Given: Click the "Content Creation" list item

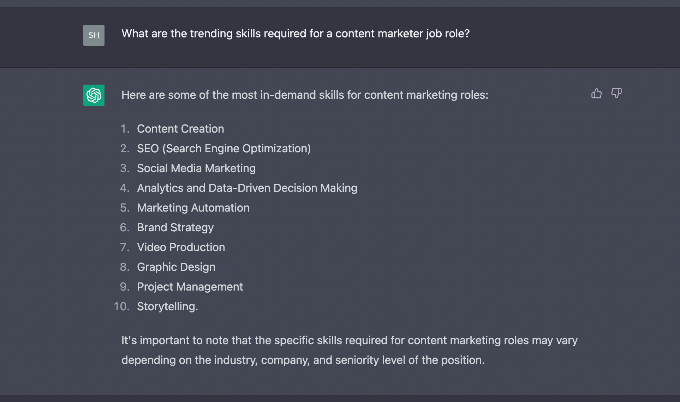Looking at the screenshot, I should coord(180,129).
